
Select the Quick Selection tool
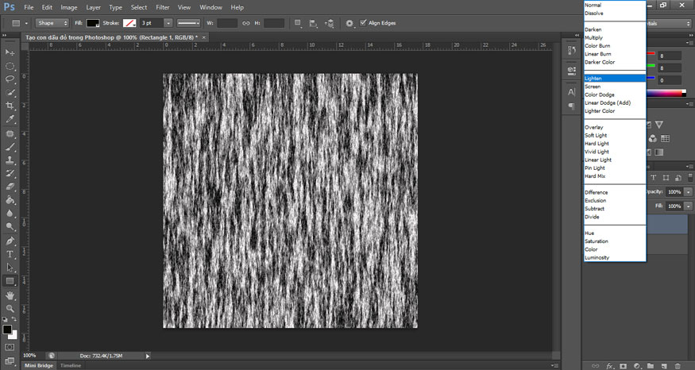tap(10, 93)
